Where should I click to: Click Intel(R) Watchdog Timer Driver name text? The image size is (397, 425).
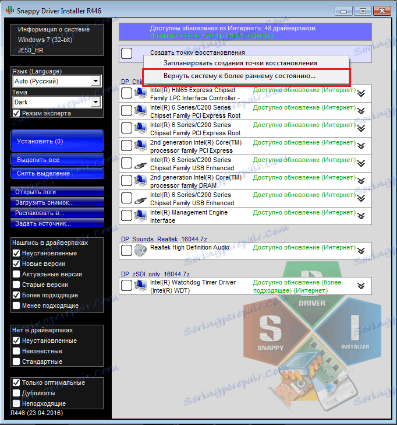(193, 286)
